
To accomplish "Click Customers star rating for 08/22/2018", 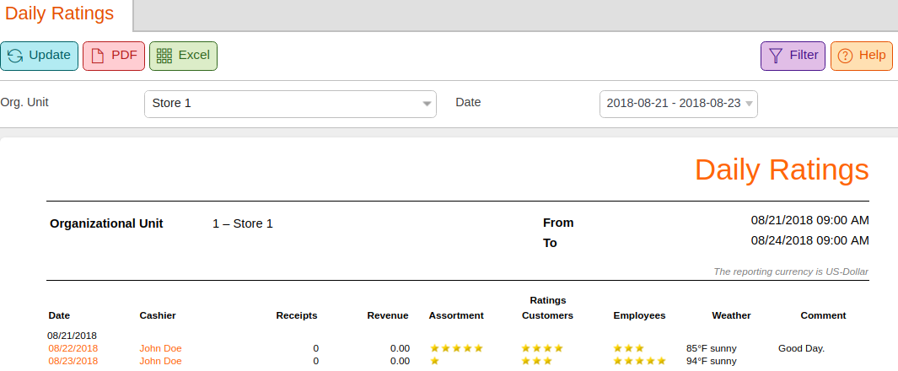I will (542, 348).
